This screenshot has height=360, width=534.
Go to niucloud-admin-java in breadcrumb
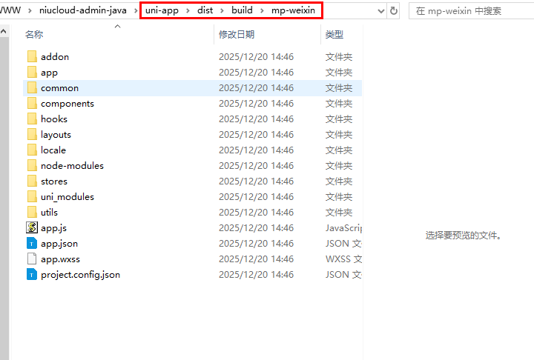point(83,10)
